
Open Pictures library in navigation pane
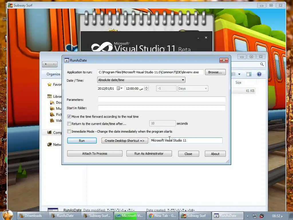[56, 115]
